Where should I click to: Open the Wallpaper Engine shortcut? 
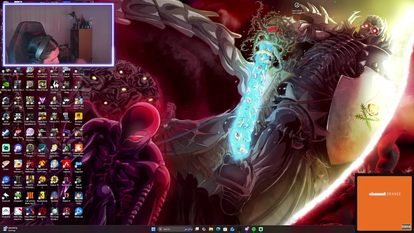(6, 182)
